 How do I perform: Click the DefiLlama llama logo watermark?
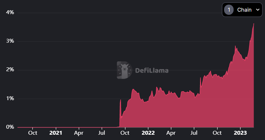(125, 70)
